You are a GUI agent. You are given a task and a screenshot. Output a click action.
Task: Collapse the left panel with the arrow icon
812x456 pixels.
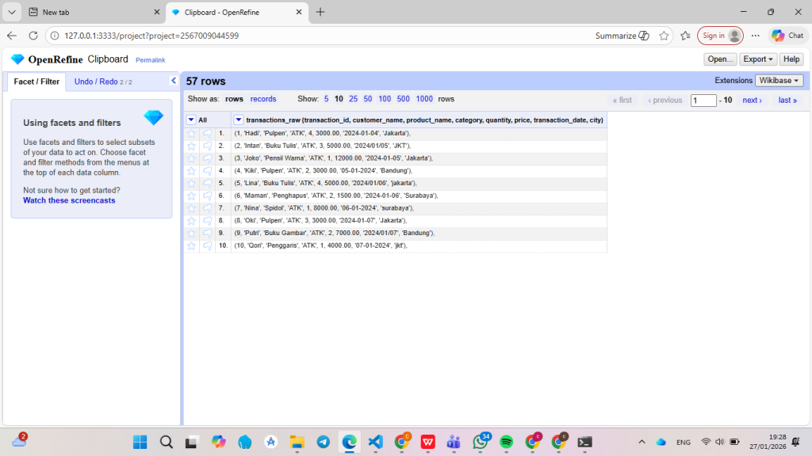coord(174,81)
